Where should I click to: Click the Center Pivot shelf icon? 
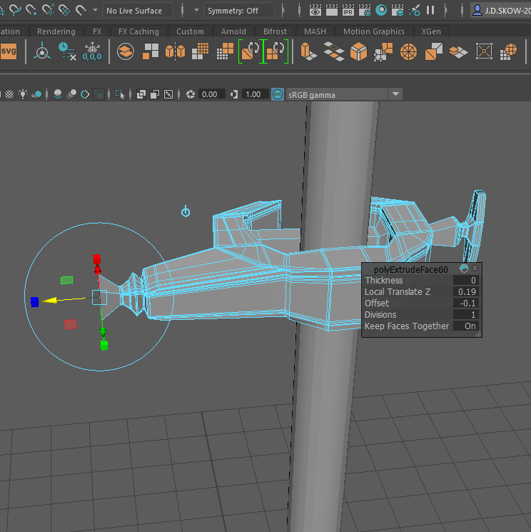pyautogui.click(x=41, y=51)
